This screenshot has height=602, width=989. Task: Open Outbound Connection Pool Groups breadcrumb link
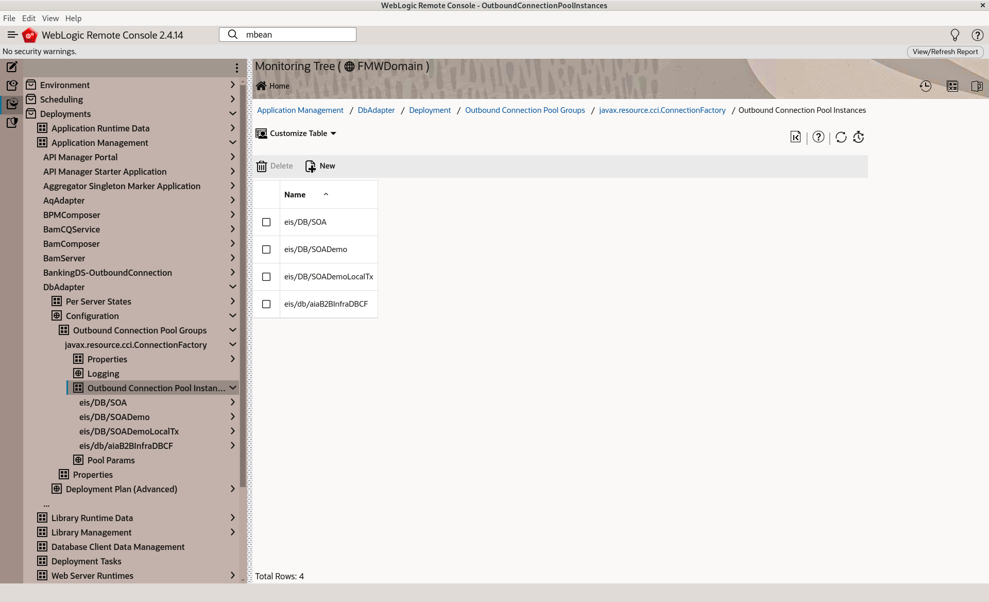(524, 110)
